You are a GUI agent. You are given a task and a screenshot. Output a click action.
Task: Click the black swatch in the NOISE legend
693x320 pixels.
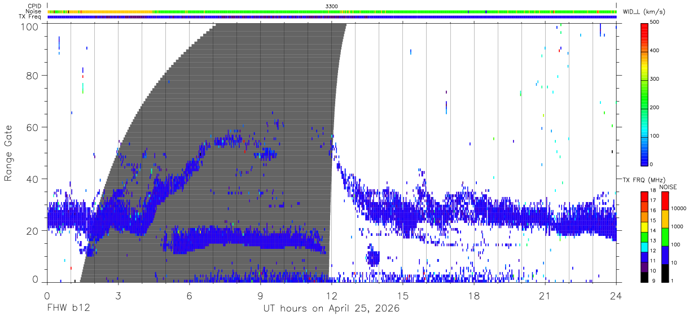click(664, 273)
